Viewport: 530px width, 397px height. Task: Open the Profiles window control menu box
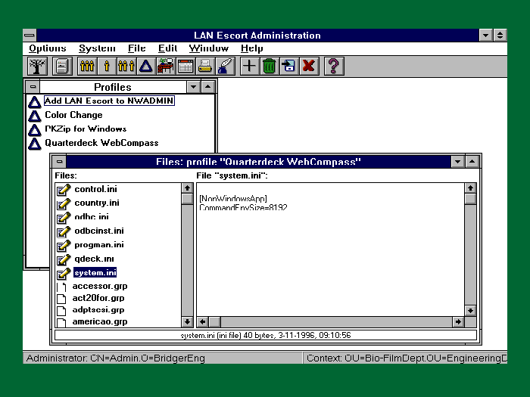click(x=33, y=87)
